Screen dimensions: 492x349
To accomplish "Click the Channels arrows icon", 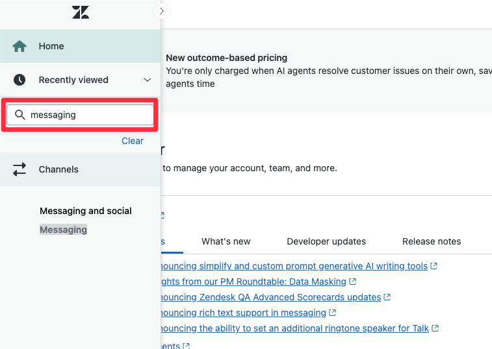I will 19,169.
